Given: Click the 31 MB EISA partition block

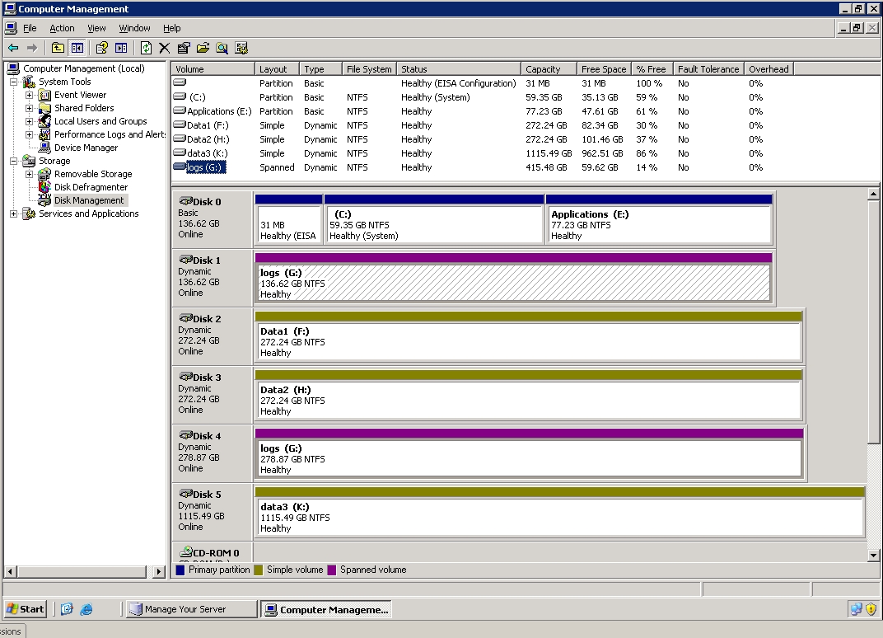Looking at the screenshot, I should coord(288,220).
